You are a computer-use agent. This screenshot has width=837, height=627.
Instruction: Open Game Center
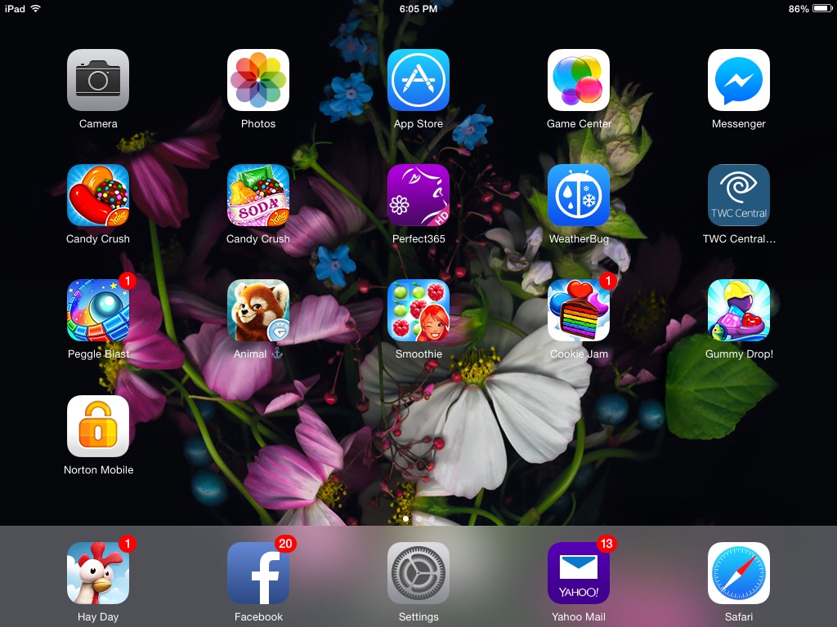(578, 80)
